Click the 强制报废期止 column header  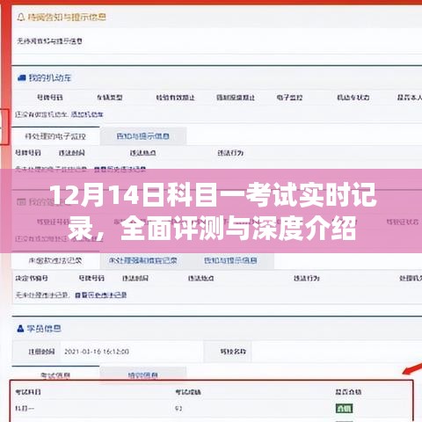tap(236, 98)
